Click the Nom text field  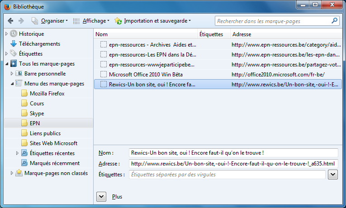click(x=233, y=153)
